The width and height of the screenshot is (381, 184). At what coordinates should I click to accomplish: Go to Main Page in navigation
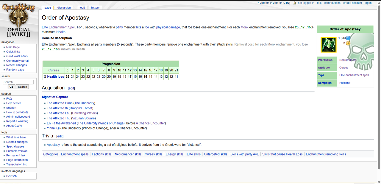click(x=13, y=47)
